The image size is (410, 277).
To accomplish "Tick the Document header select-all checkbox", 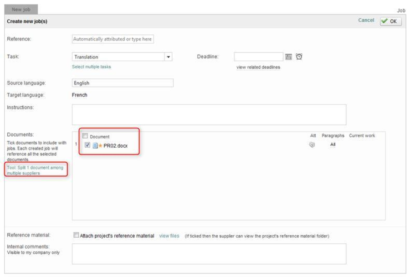I will pyautogui.click(x=85, y=136).
